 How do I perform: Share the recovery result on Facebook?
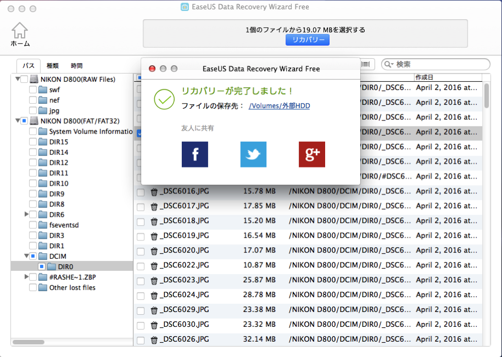tap(194, 154)
